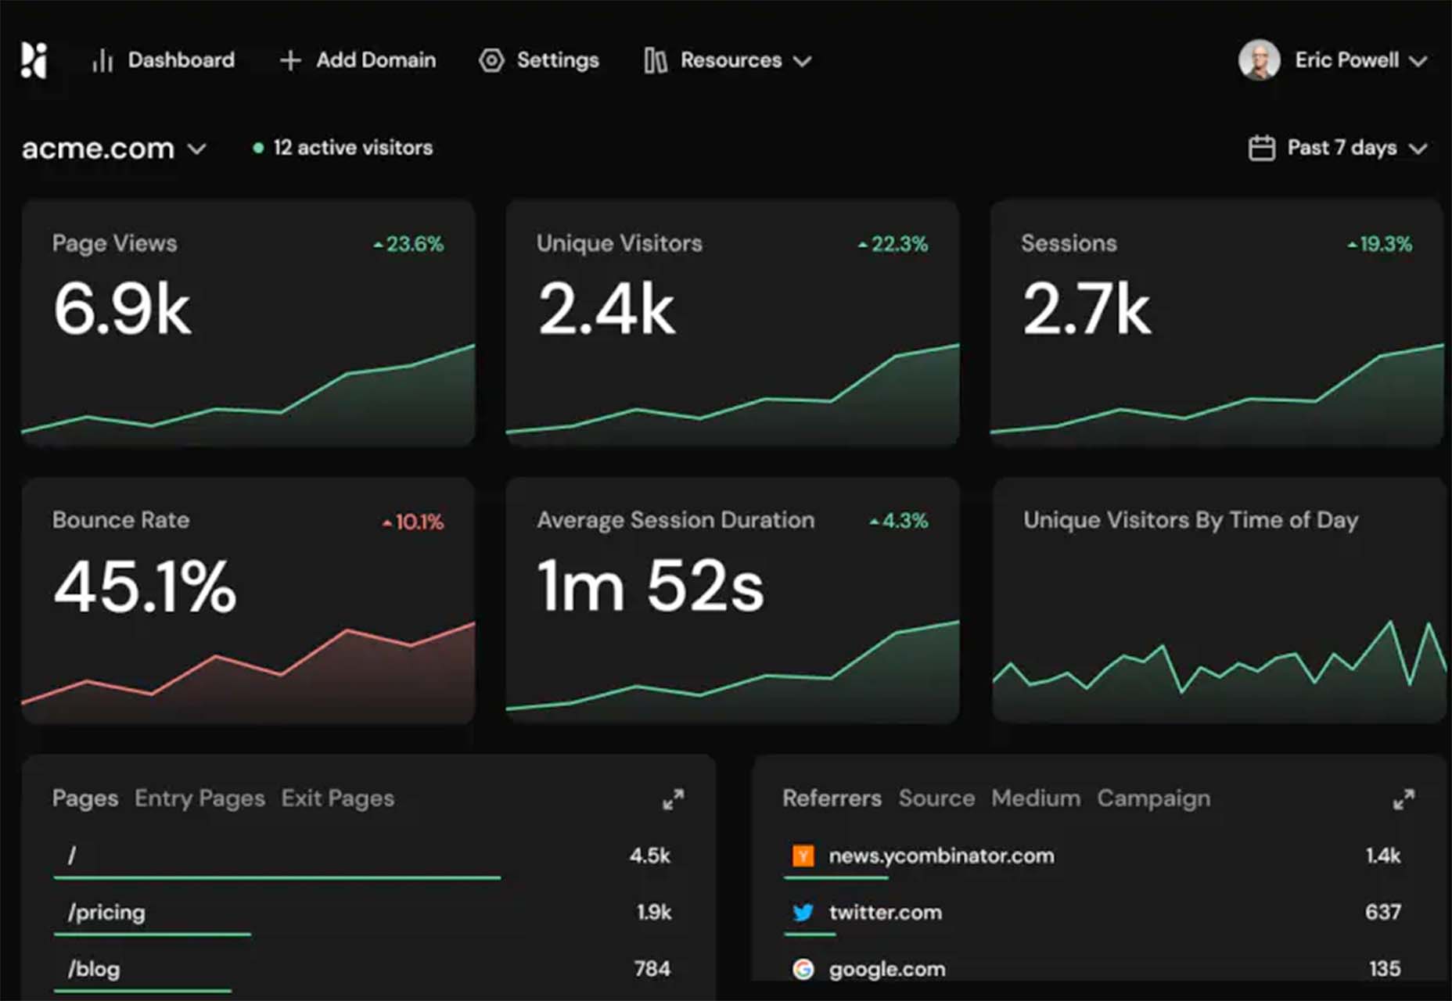Select the Pages tab
The width and height of the screenshot is (1452, 1001).
[x=85, y=798]
